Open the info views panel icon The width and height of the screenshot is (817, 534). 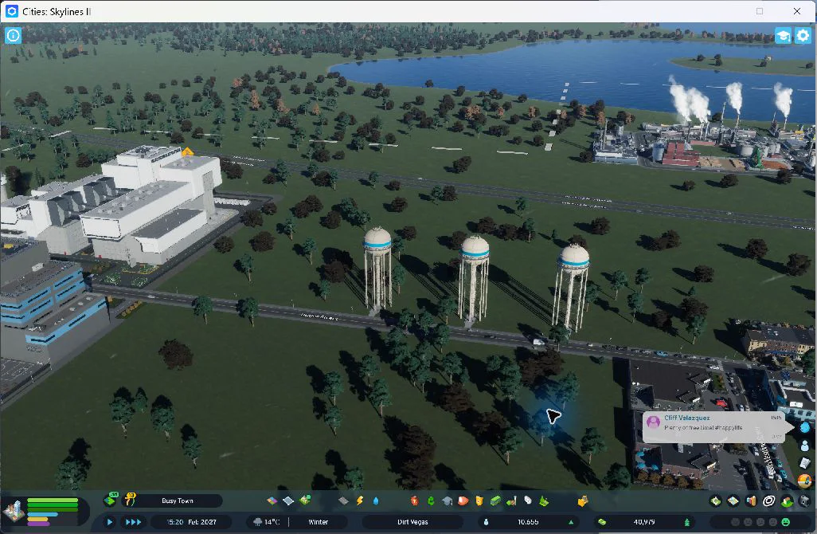coord(13,35)
